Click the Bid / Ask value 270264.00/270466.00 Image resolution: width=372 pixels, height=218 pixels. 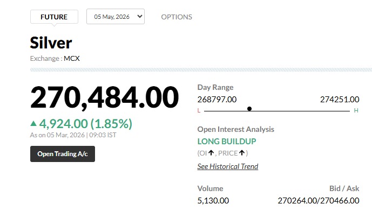[318, 200]
